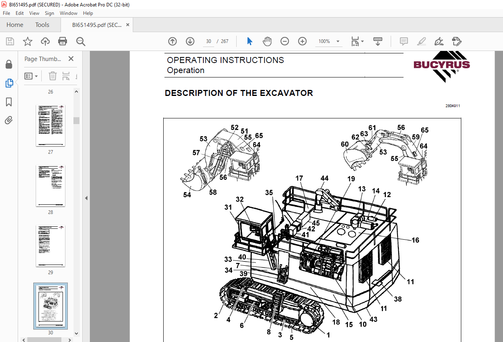Switch to the Home tab
Screen dimensions: 503x342
point(15,25)
